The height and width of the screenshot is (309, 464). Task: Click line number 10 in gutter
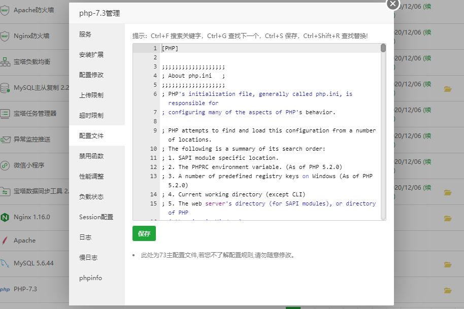coord(153,149)
